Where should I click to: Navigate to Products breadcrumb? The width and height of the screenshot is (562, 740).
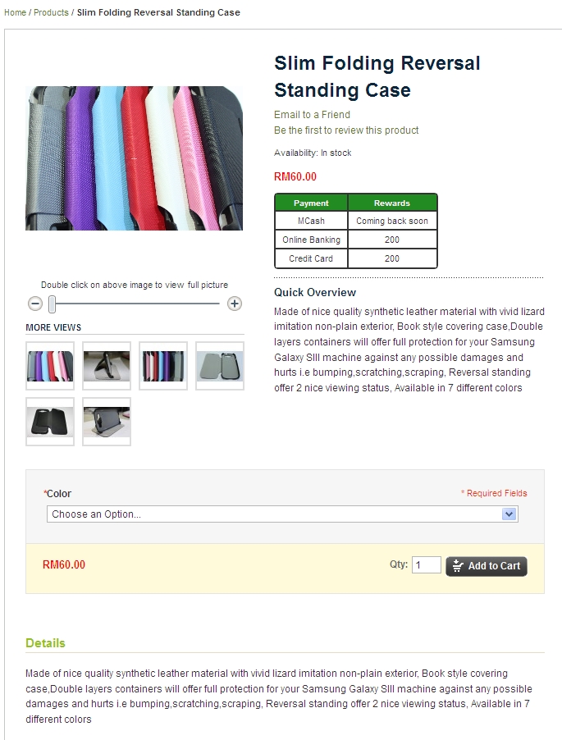click(51, 13)
